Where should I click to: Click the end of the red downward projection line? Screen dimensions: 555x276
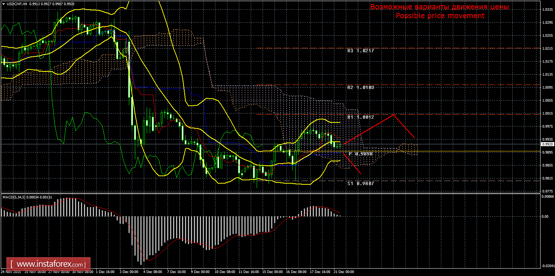tap(360, 173)
